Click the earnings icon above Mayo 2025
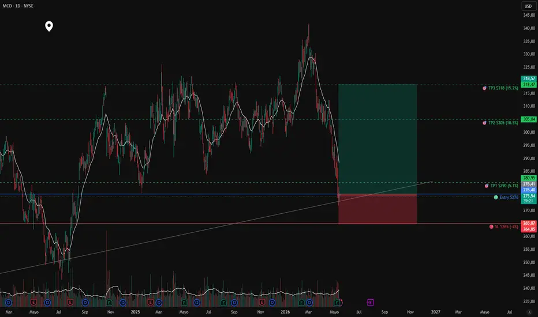The image size is (538, 317). (184, 303)
